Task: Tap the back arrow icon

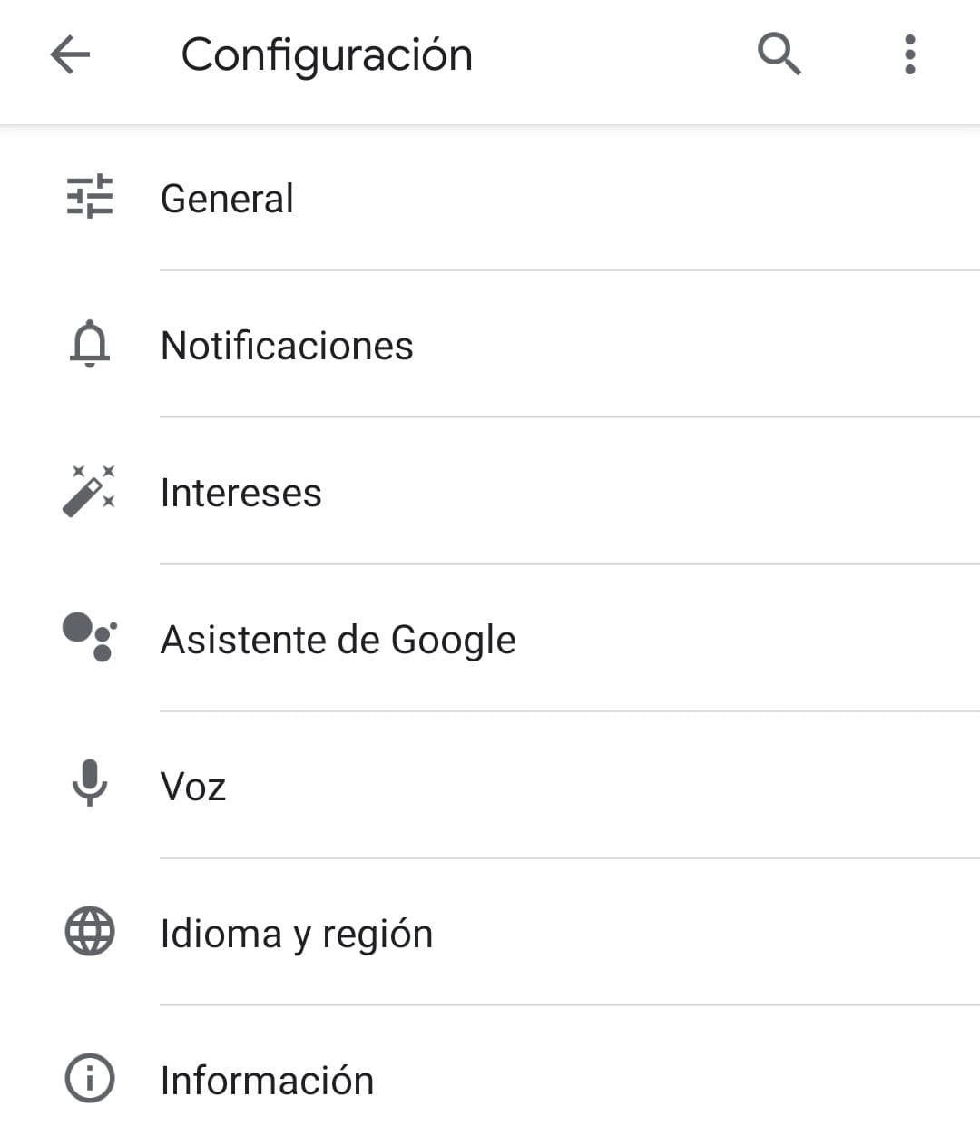Action: [70, 54]
